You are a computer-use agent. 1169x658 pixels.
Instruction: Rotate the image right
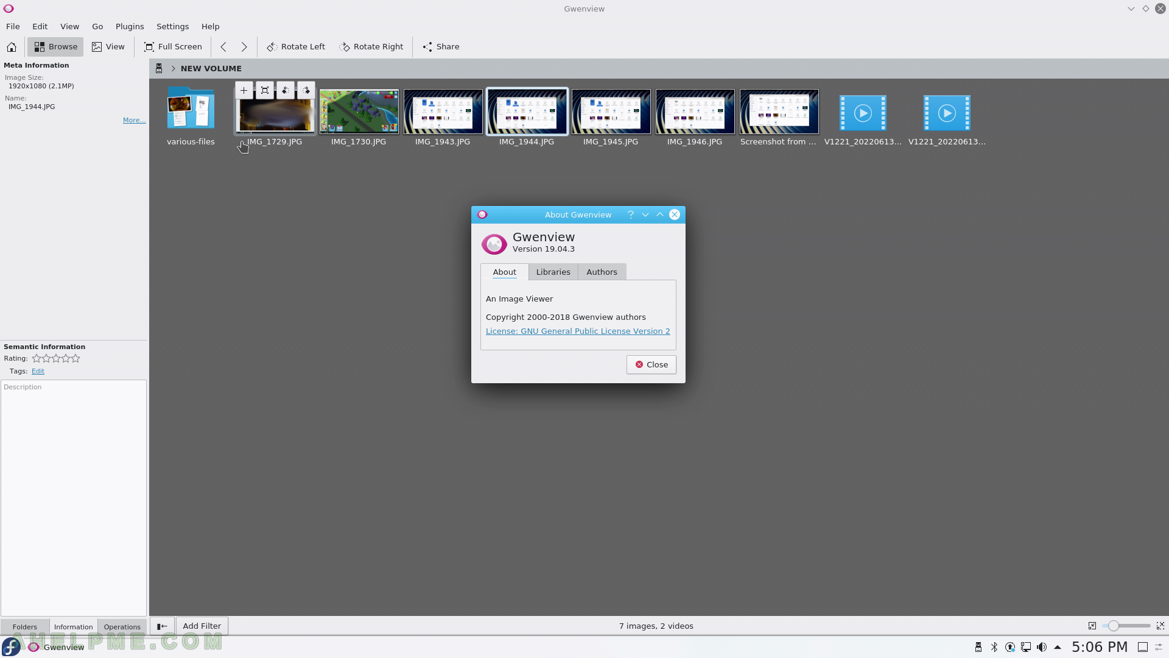pos(371,47)
